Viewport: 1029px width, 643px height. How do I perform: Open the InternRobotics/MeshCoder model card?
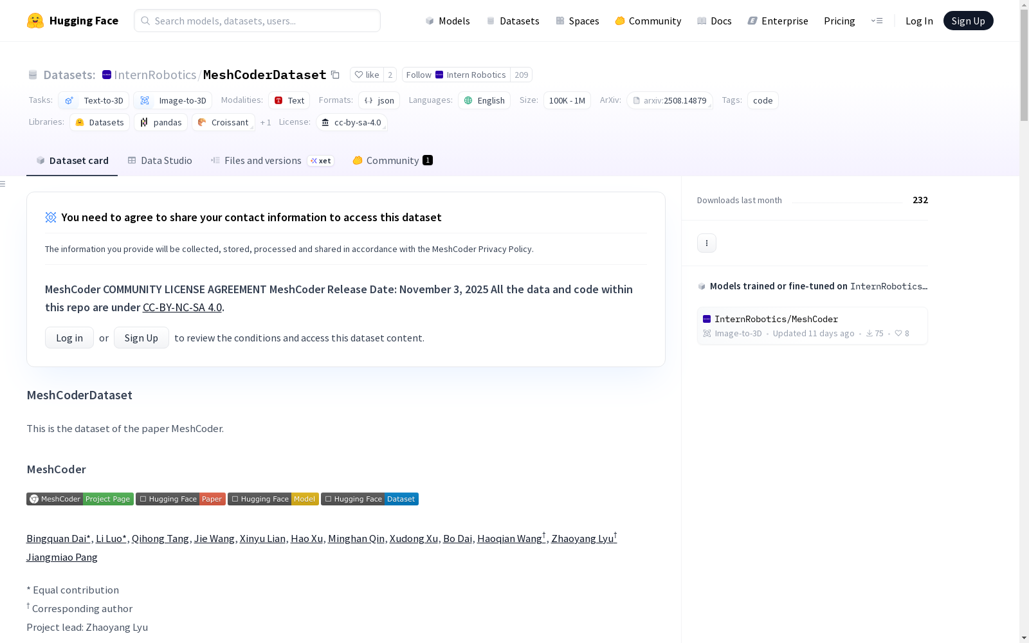point(812,326)
